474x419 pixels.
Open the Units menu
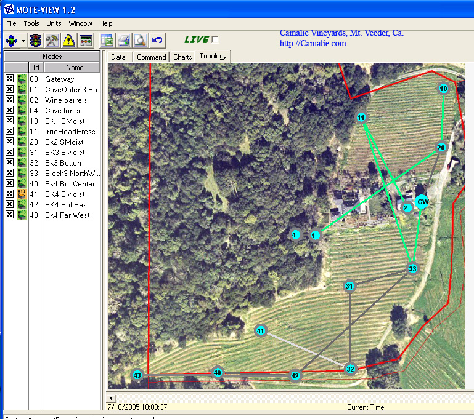pos(54,23)
